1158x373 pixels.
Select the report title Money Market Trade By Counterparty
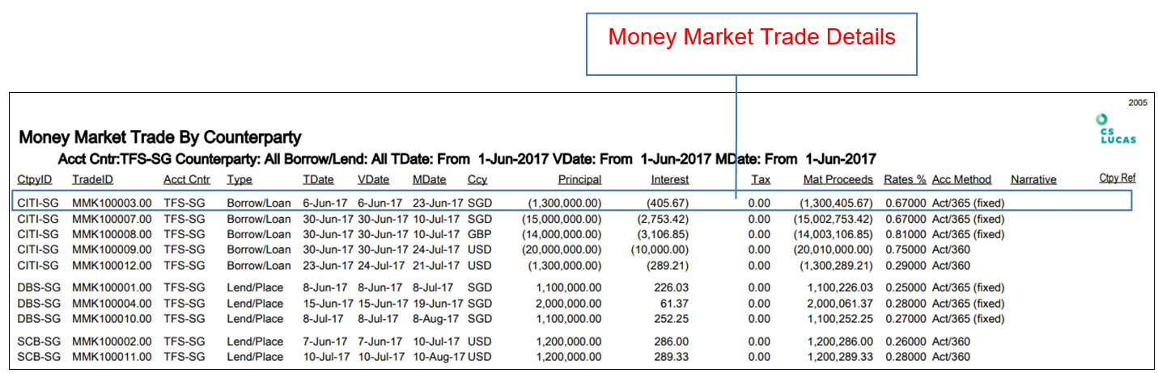point(160,137)
